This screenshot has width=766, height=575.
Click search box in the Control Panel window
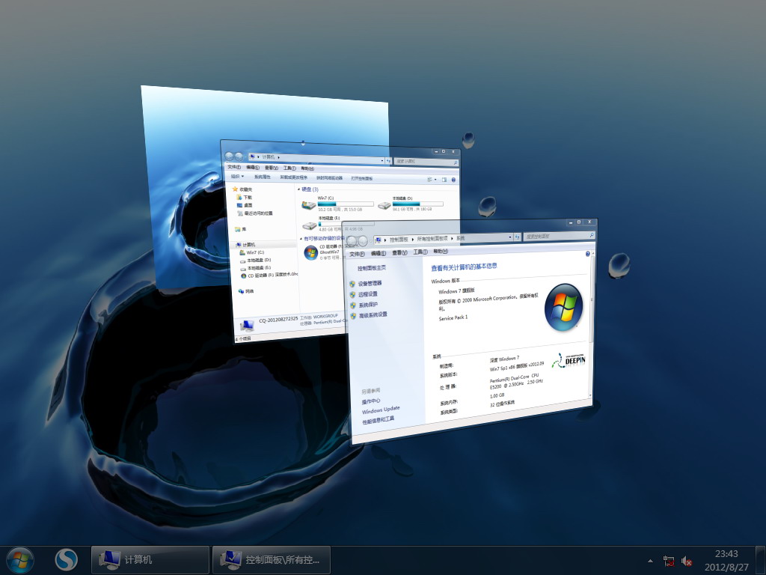(x=559, y=236)
